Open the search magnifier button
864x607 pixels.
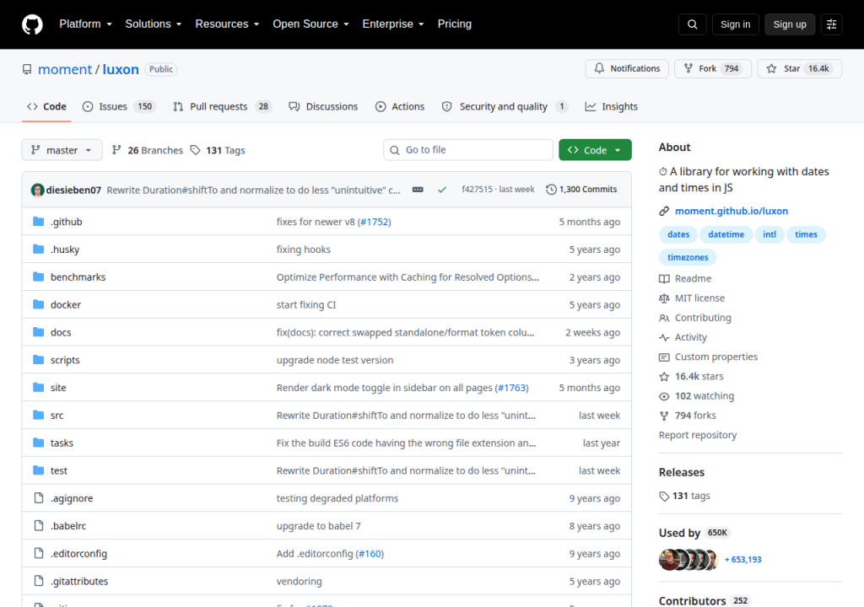(x=693, y=24)
